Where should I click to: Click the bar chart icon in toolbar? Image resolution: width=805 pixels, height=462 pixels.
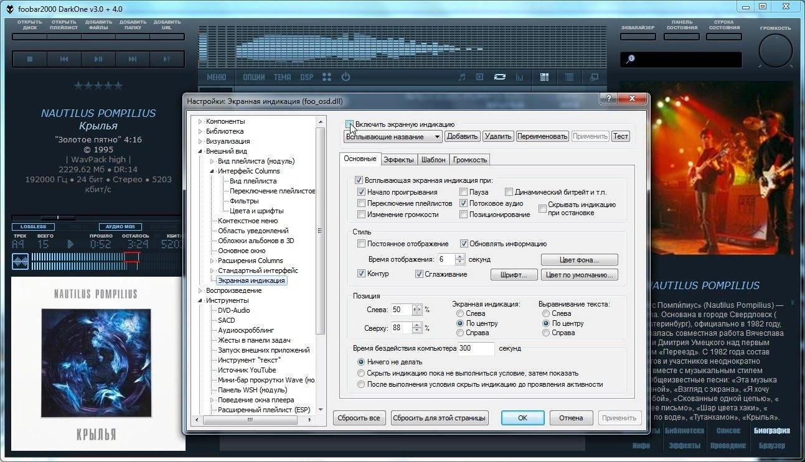click(x=519, y=77)
